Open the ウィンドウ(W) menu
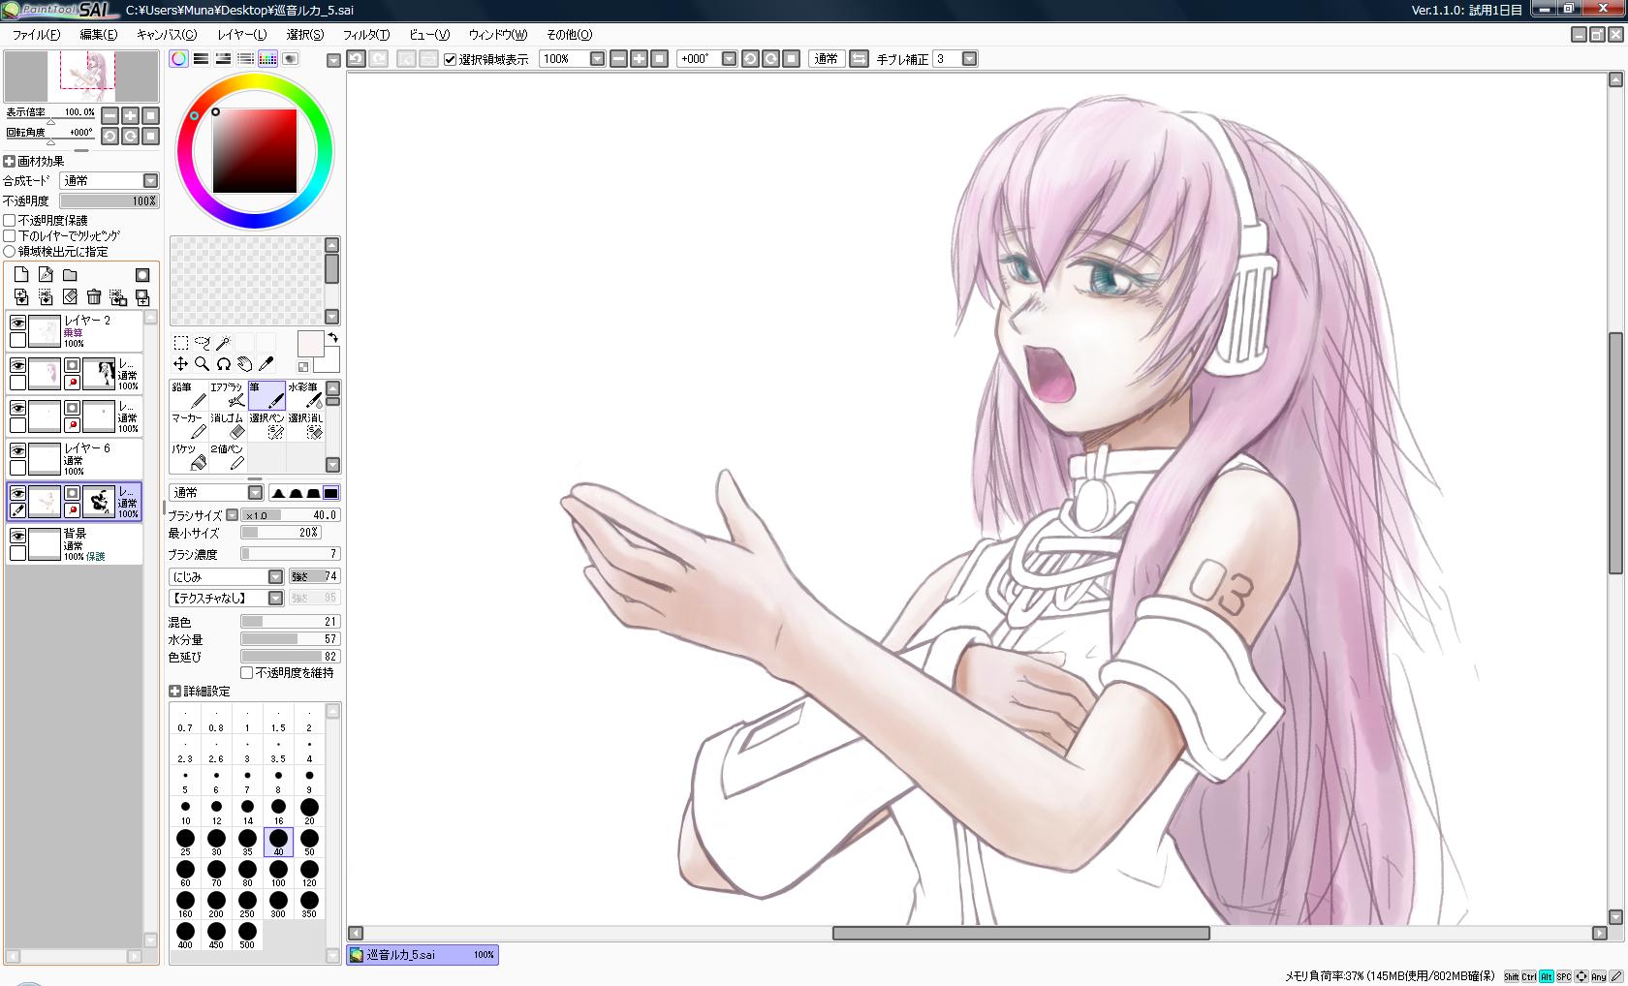The height and width of the screenshot is (986, 1628). tap(498, 35)
